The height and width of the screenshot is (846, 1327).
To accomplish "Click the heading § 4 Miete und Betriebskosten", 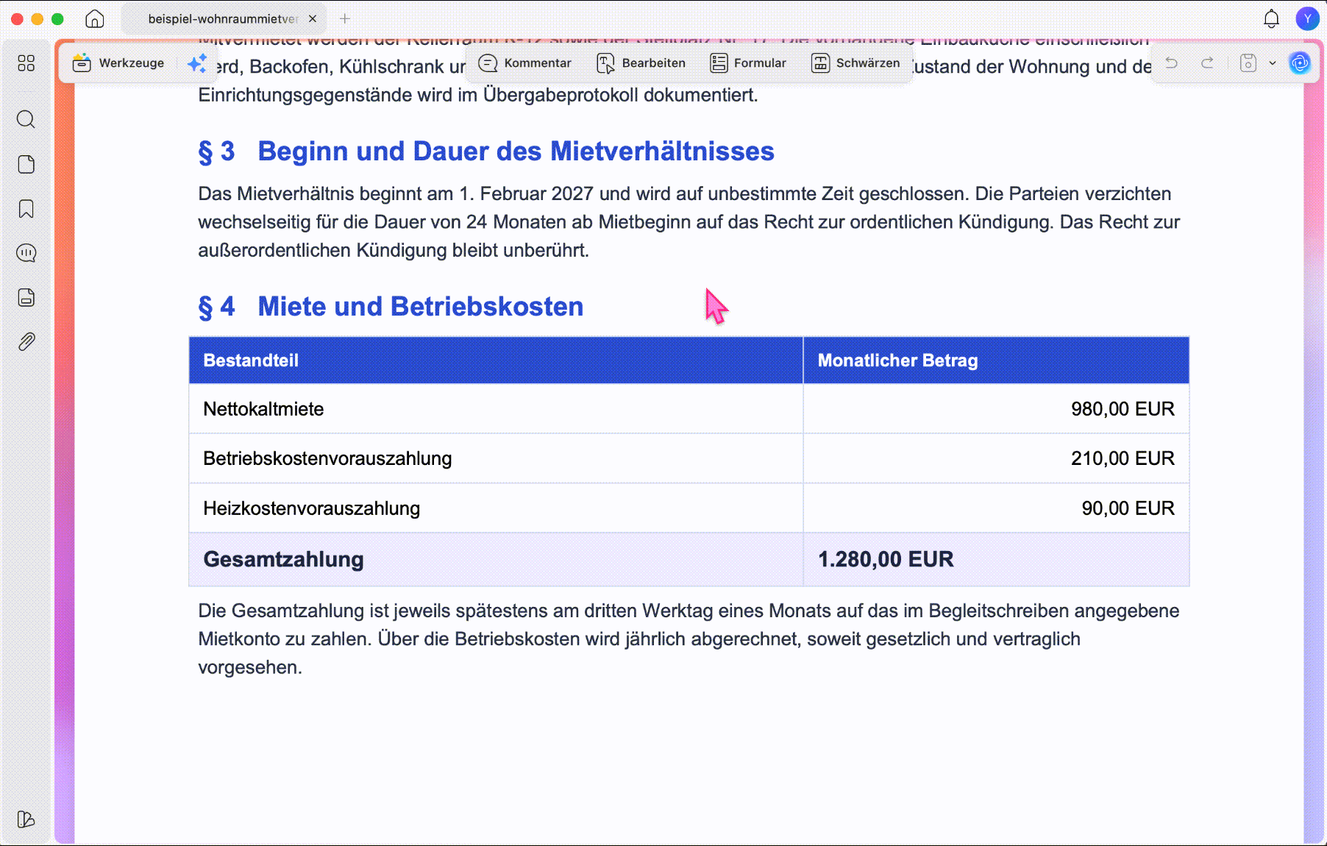I will point(391,307).
